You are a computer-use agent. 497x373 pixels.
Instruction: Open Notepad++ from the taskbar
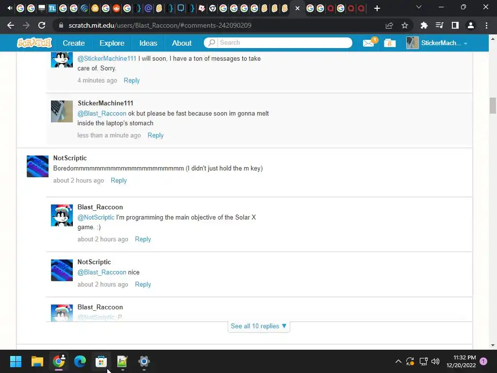click(x=122, y=361)
